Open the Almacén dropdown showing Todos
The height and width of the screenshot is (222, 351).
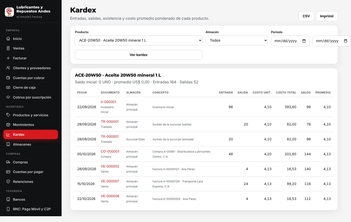pyautogui.click(x=237, y=40)
